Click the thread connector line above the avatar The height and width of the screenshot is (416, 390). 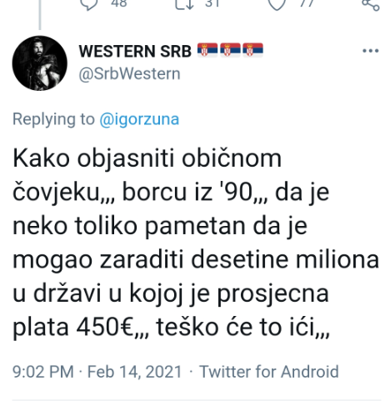coord(40,14)
